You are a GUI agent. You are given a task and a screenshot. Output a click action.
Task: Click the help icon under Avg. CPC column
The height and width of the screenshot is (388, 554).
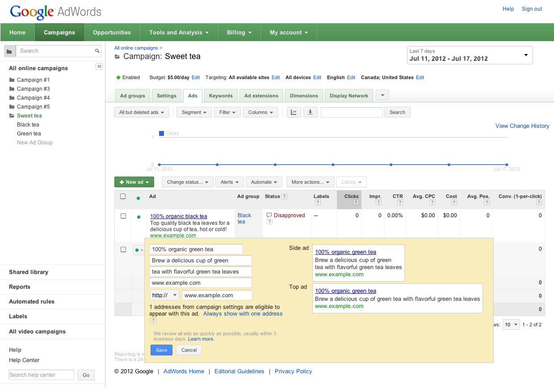click(432, 202)
